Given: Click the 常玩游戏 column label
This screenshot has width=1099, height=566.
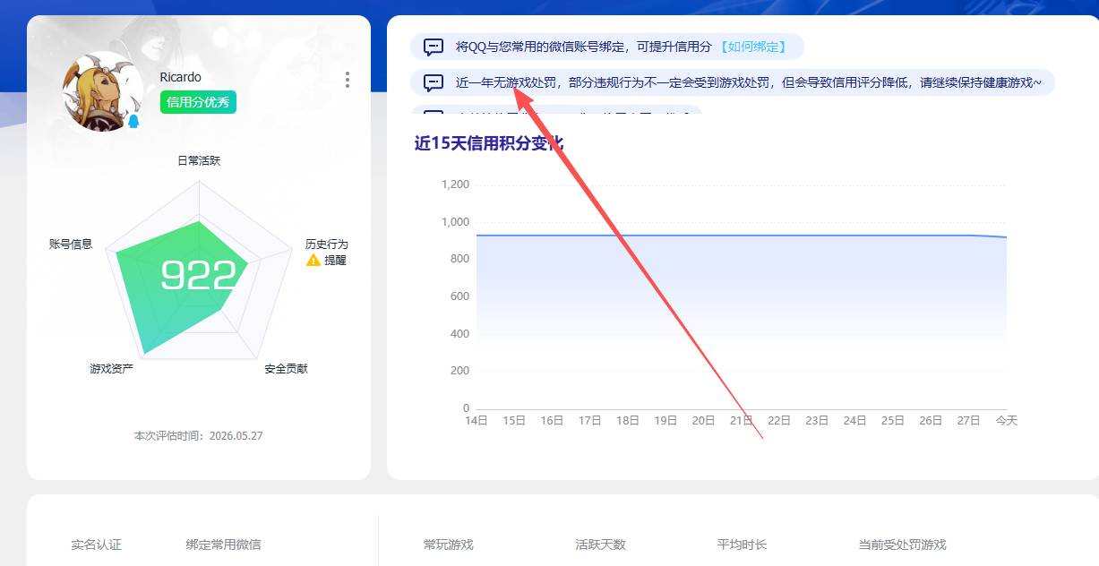Looking at the screenshot, I should pyautogui.click(x=448, y=545).
